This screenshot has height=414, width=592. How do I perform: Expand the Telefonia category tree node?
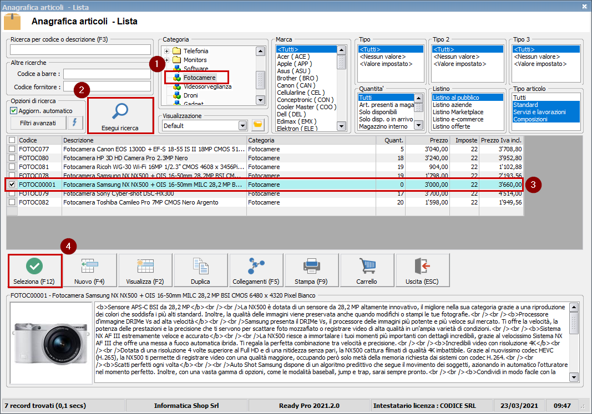pos(166,51)
